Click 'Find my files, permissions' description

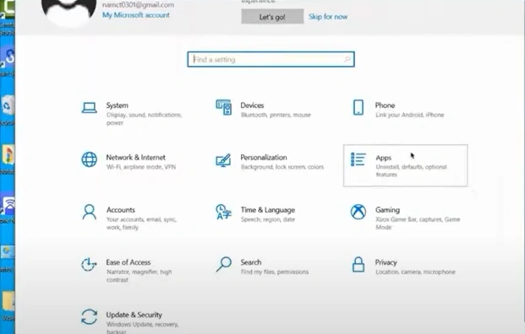tap(275, 272)
